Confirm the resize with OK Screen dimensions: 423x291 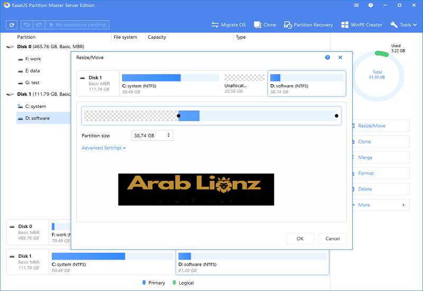(300, 239)
